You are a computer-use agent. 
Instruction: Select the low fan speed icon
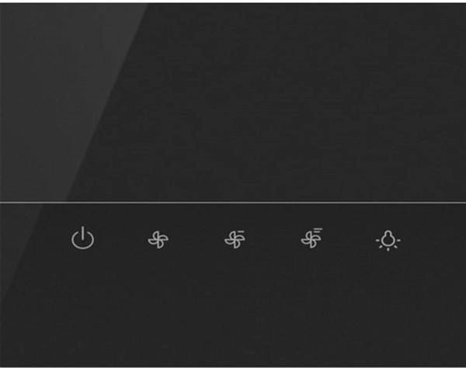(158, 240)
